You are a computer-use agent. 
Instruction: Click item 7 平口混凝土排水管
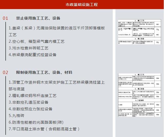tap(44, 129)
